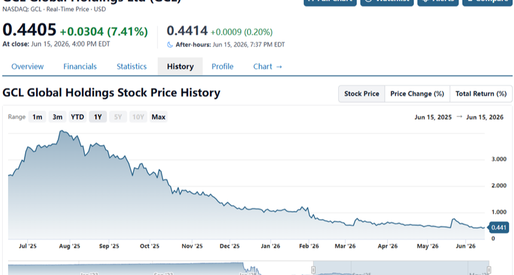The image size is (514, 275).
Task: Click the Stock Price History heading
Action: tap(111, 92)
